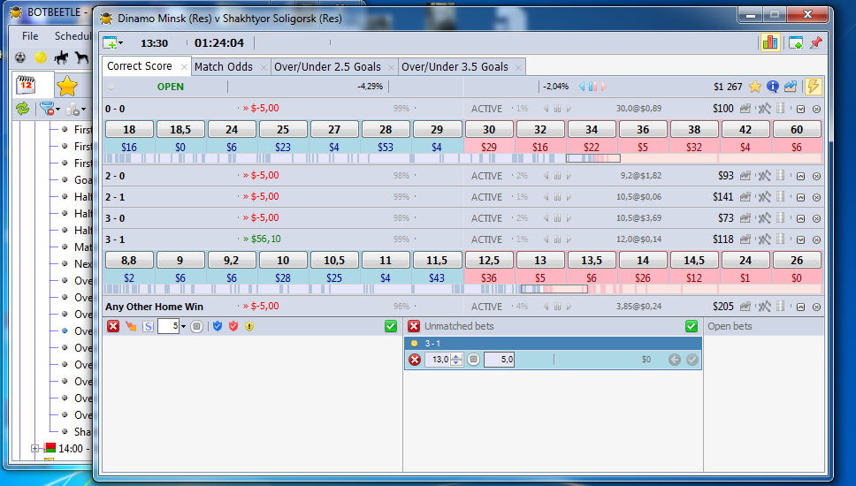Click round stop icon in 3 - 1 bet row
Viewport: 856px width, 486px height.
point(474,360)
